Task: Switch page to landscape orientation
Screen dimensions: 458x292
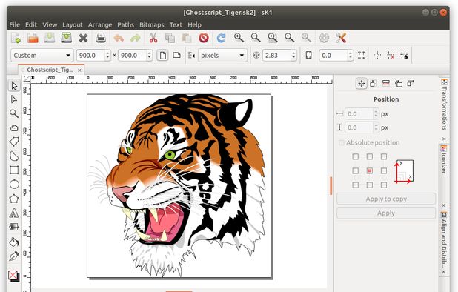Action: pyautogui.click(x=176, y=55)
